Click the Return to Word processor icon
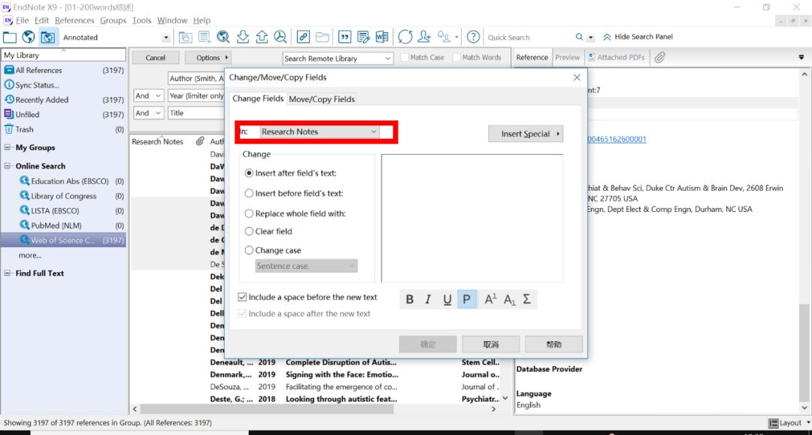The height and width of the screenshot is (435, 812). click(382, 38)
